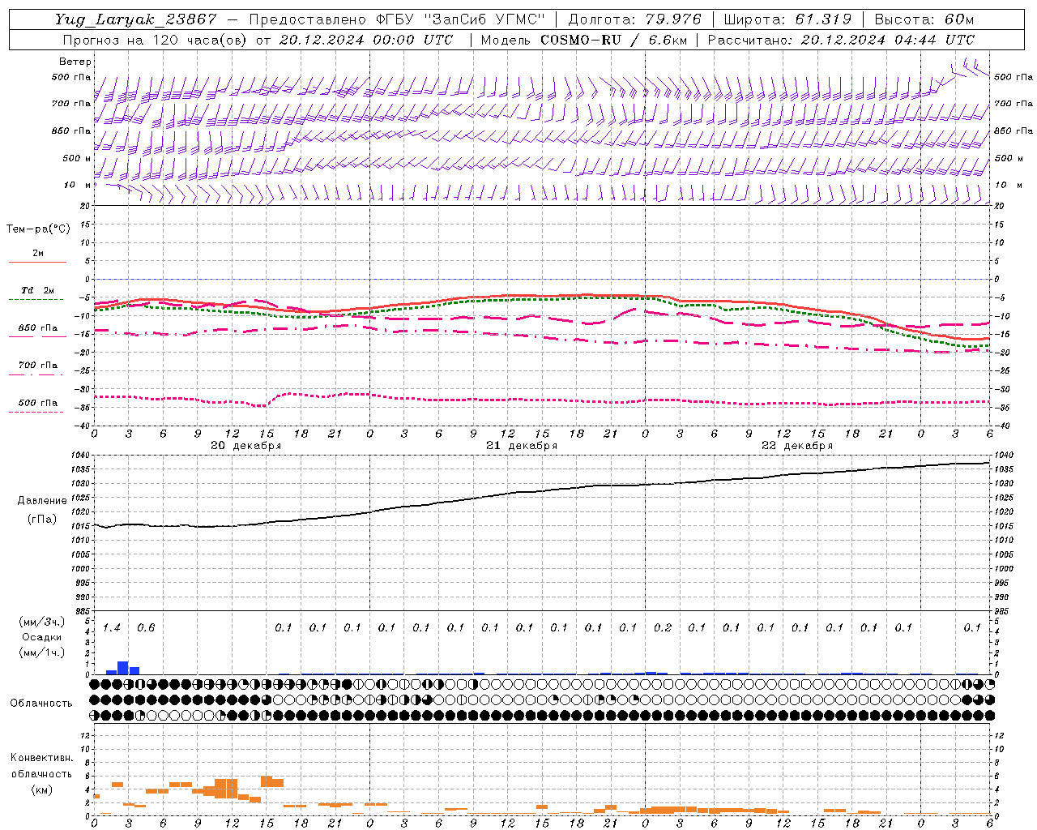Image resolution: width=1037 pixels, height=830 pixels.
Task: Click the 1.4 precipitation amount value
Action: (112, 627)
